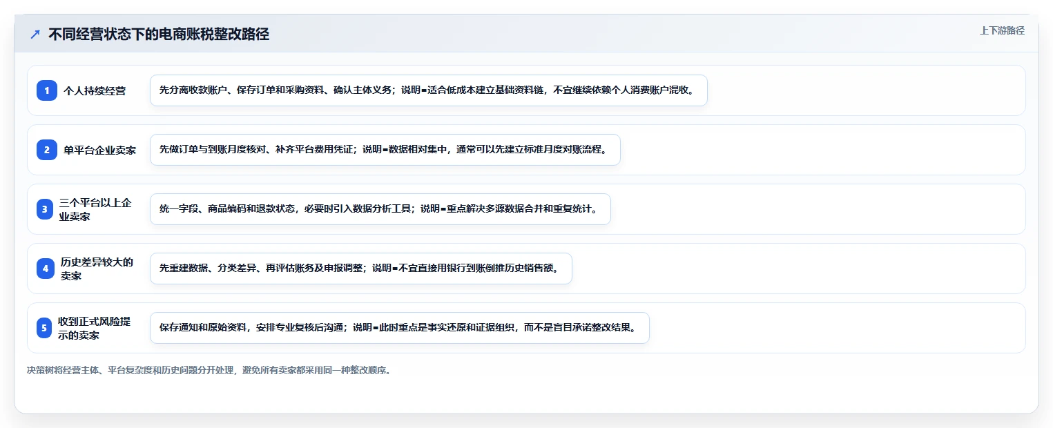The width and height of the screenshot is (1053, 428).
Task: Click the arrow icon beside the title
Action: click(x=35, y=35)
